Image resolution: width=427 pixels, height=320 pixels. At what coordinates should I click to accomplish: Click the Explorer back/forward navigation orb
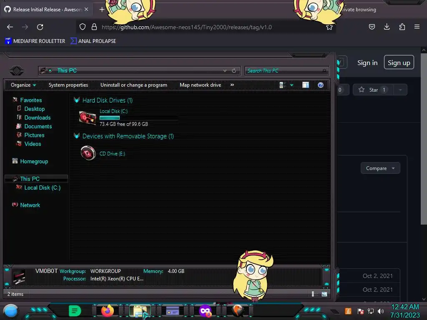pos(17,71)
